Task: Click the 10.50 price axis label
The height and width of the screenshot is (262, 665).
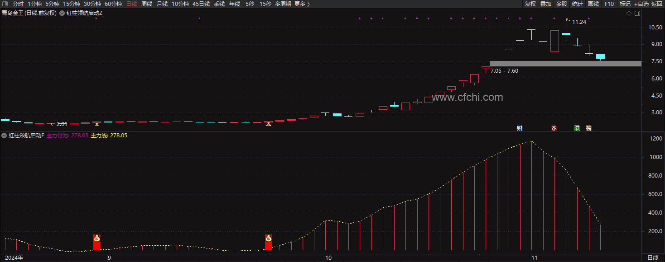Action: coord(655,28)
